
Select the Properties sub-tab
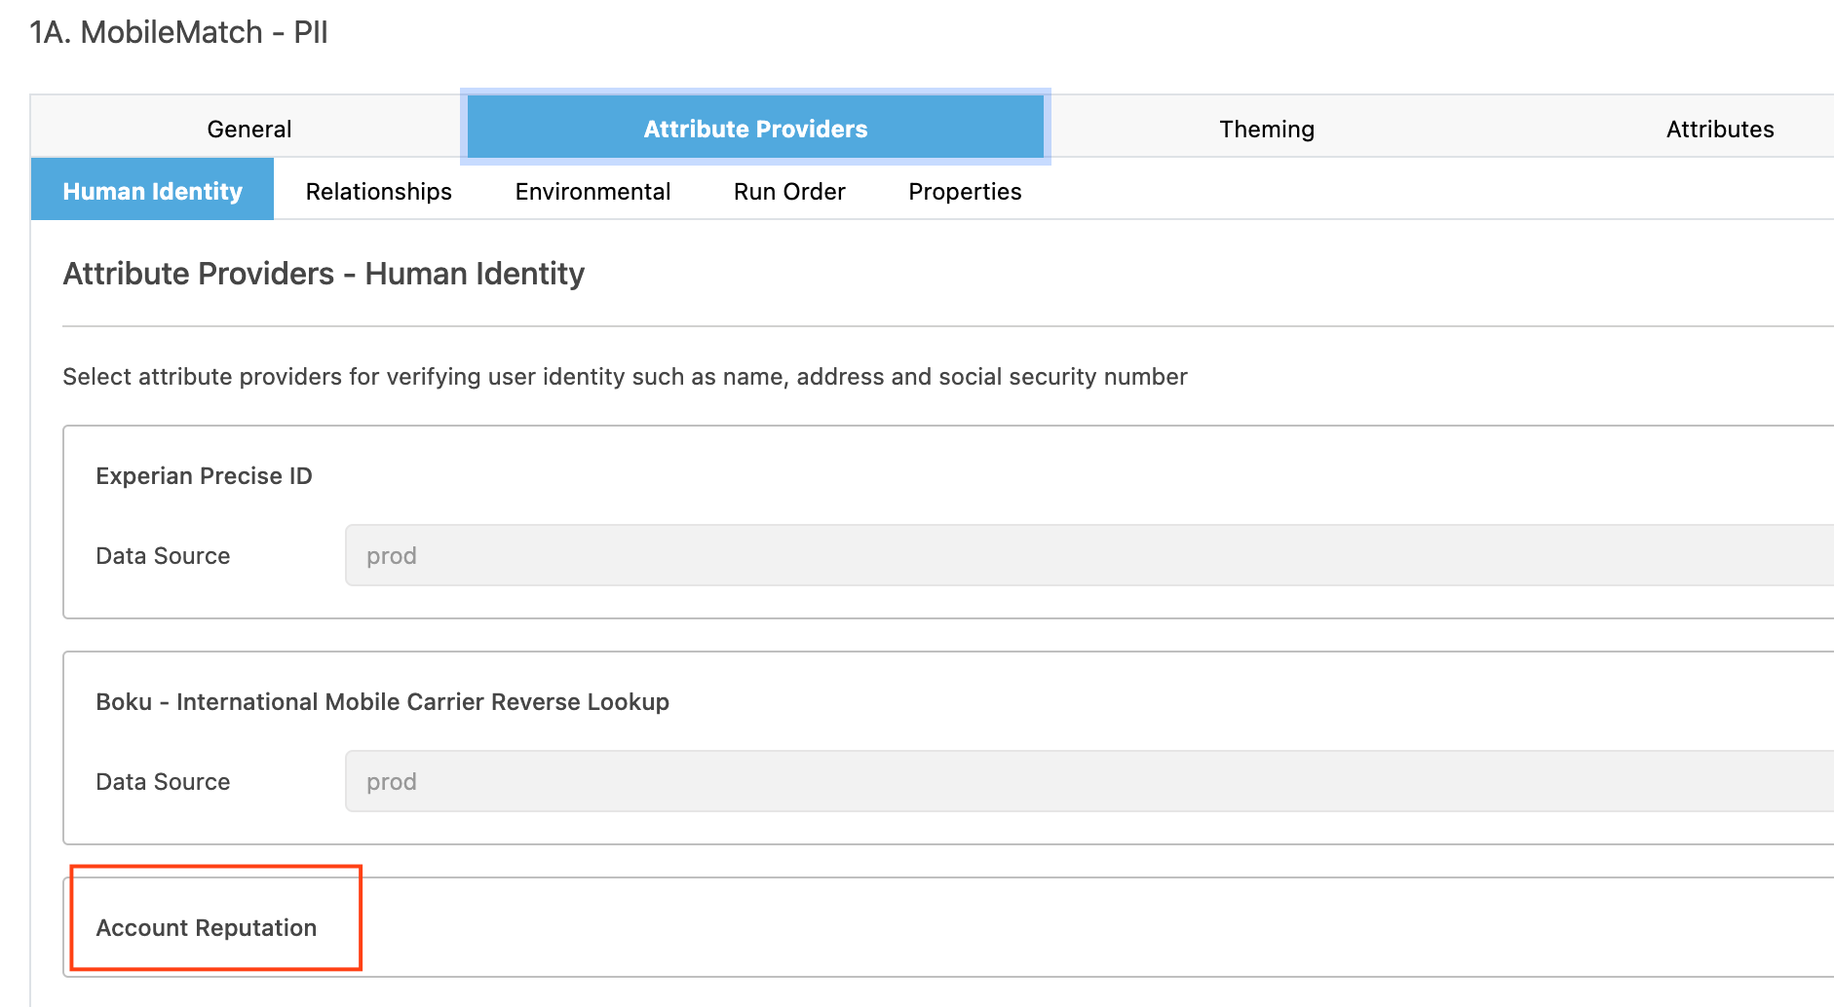click(x=965, y=191)
